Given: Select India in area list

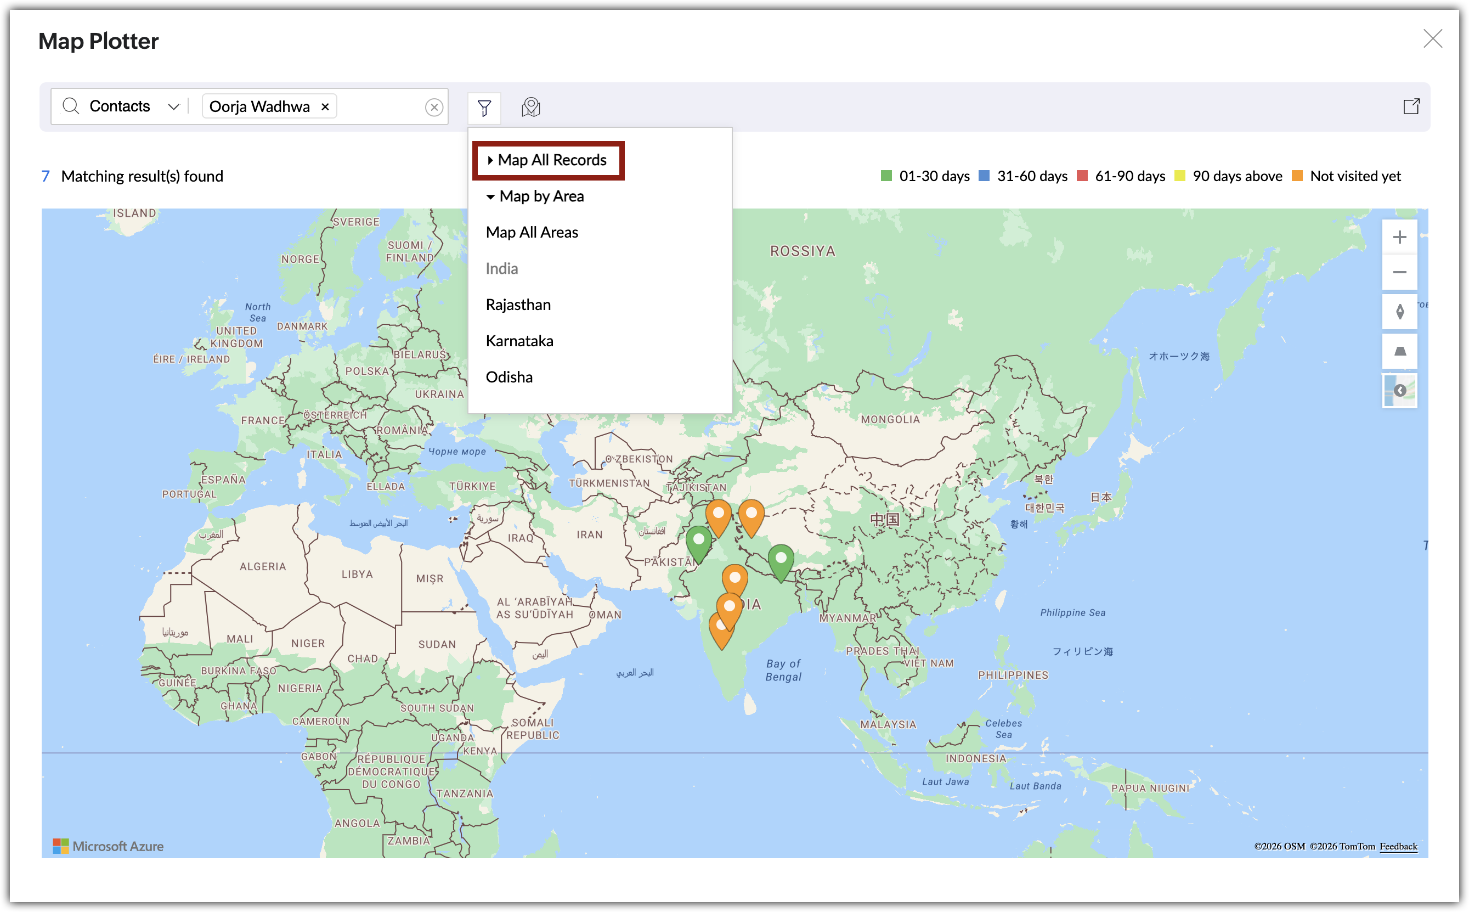Looking at the screenshot, I should coord(501,268).
